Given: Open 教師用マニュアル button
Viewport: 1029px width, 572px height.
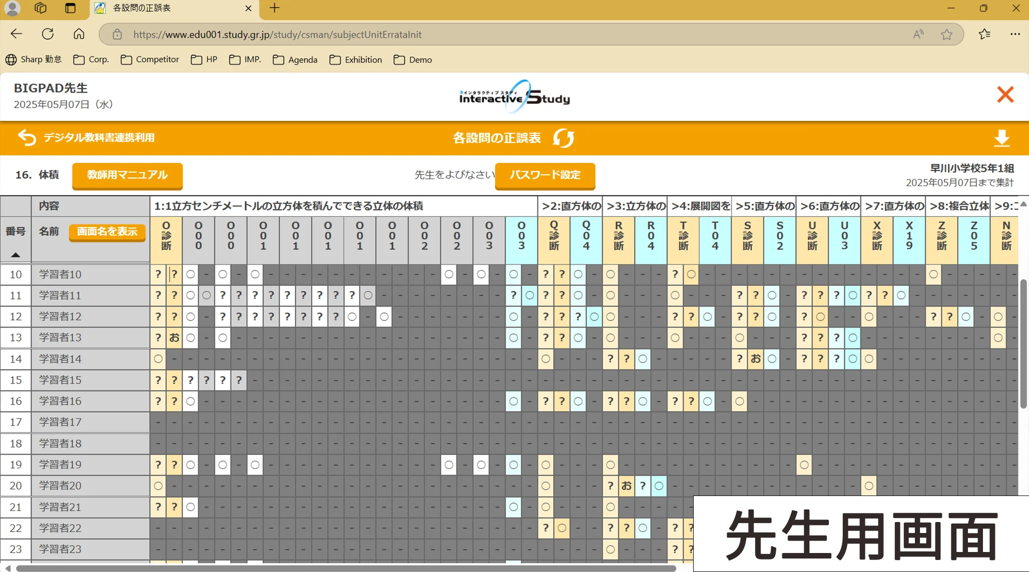Looking at the screenshot, I should [x=127, y=175].
